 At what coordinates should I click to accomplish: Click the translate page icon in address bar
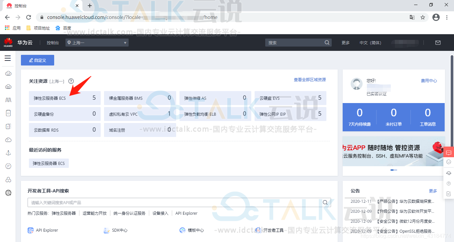click(x=412, y=17)
